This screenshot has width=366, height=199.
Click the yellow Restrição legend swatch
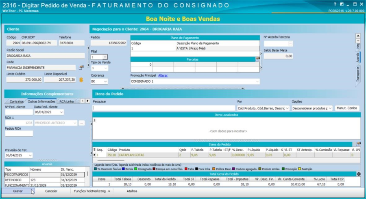tap(299, 169)
